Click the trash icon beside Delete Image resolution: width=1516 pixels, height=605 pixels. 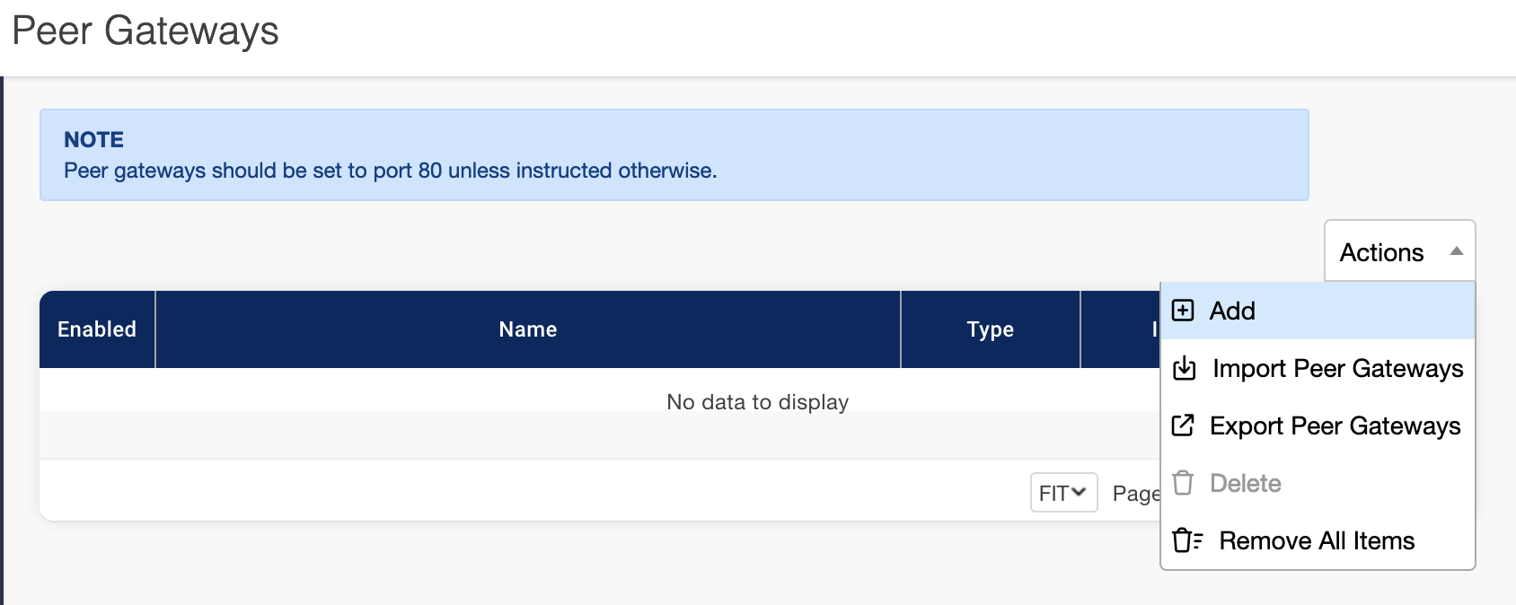coord(1184,483)
